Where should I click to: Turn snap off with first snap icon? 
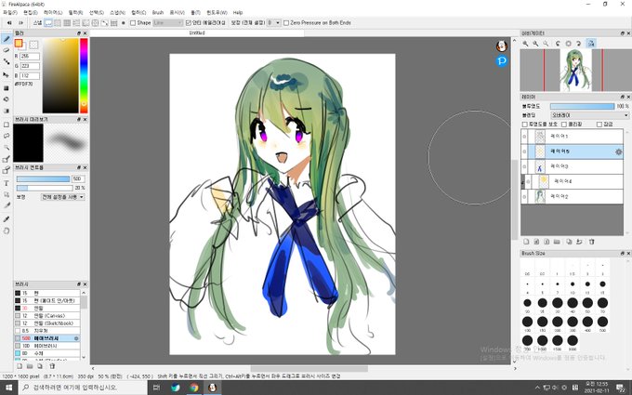(48, 23)
